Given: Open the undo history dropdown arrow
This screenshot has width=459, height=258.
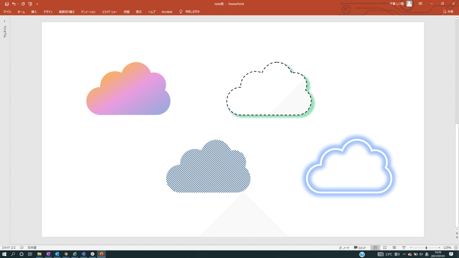Looking at the screenshot, I should 18,4.
